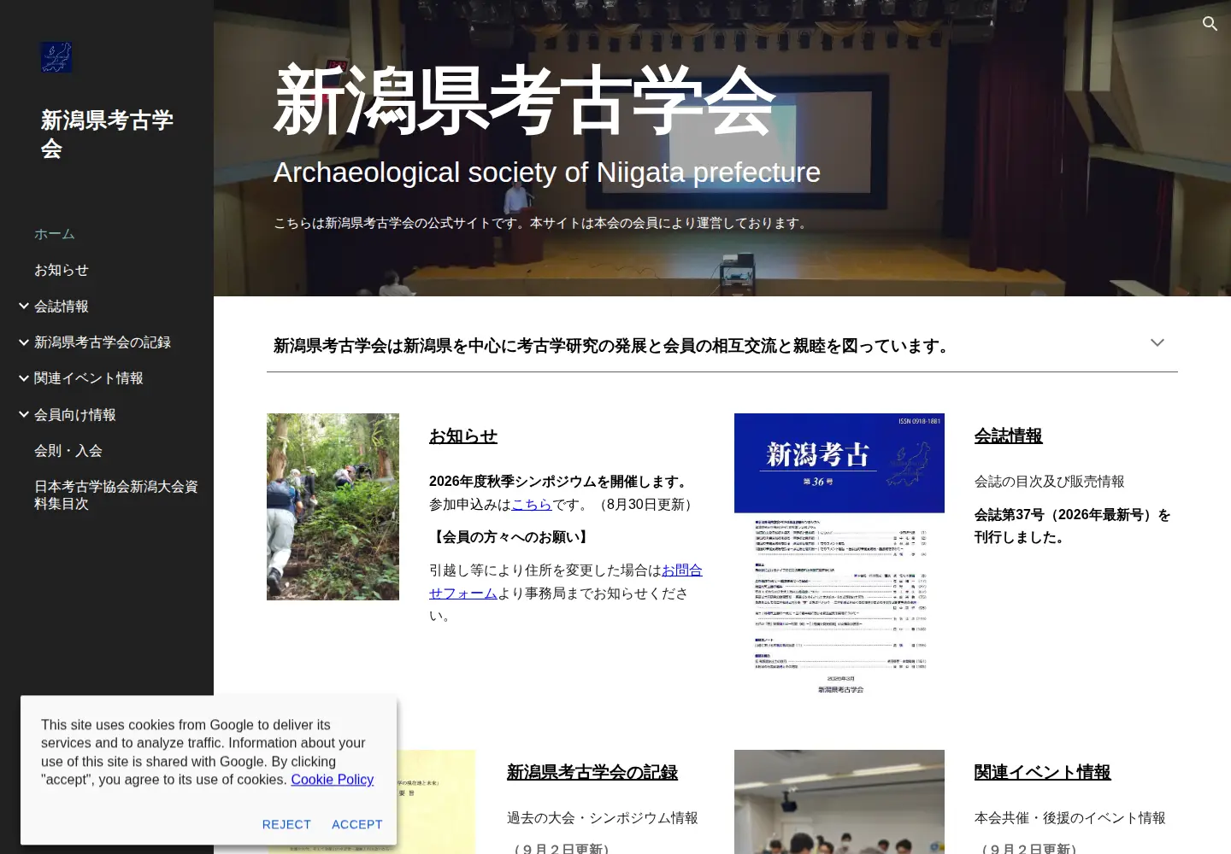Open 日本考古学協会新潟大会資料集目次 in the sidebar

coord(116,495)
